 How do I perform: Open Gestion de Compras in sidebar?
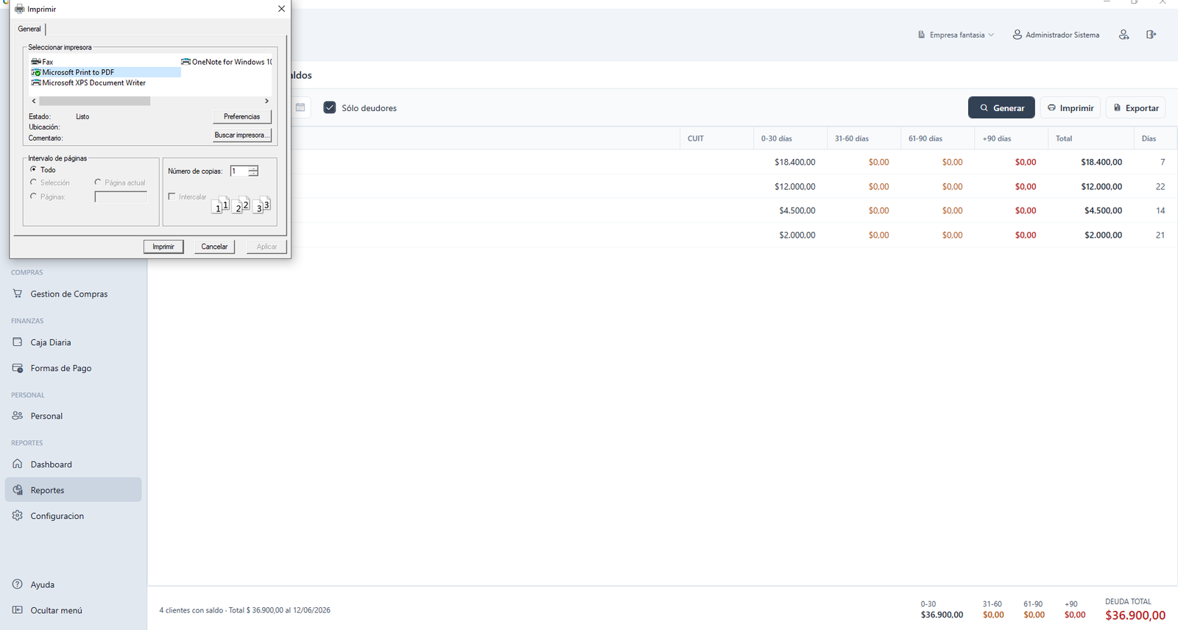click(73, 294)
